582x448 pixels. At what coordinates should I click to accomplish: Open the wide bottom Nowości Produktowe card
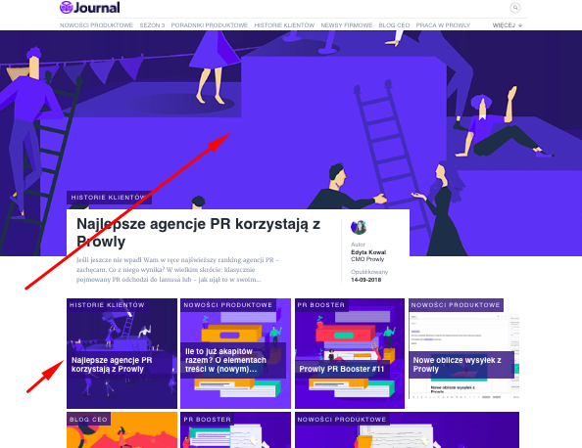(x=407, y=429)
